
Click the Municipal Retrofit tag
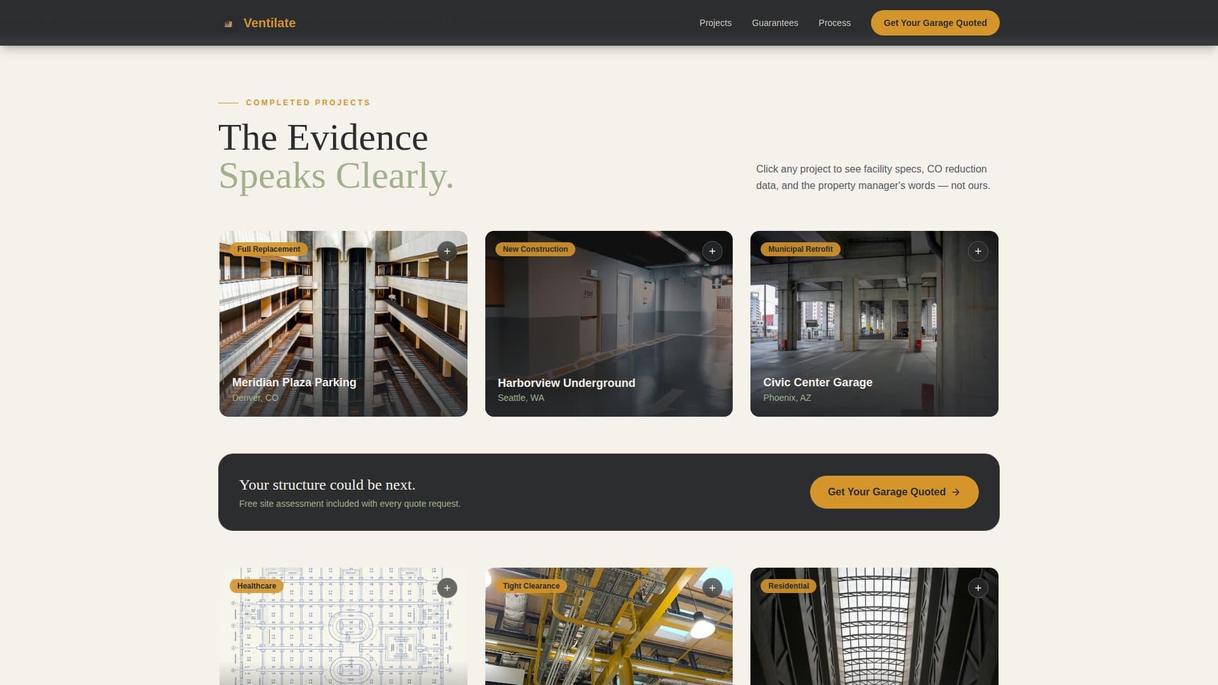pos(801,249)
